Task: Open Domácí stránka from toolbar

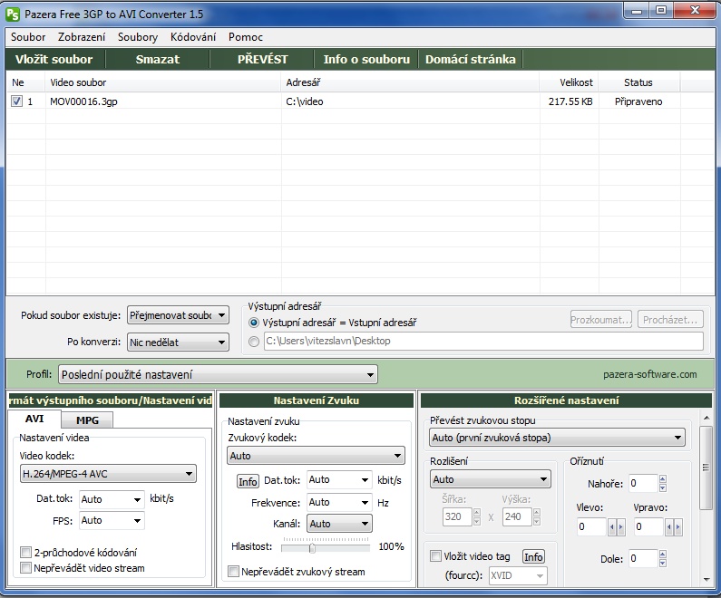Action: pyautogui.click(x=470, y=59)
